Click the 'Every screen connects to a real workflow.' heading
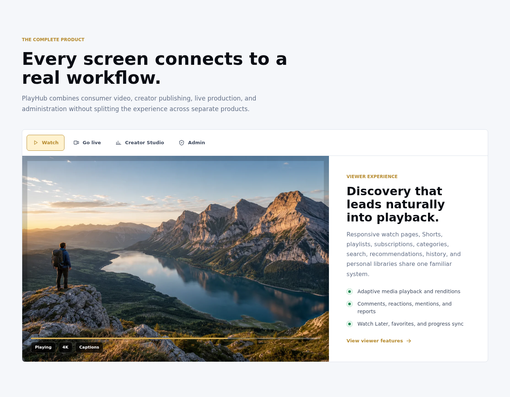Viewport: 510px width, 397px height. point(154,68)
